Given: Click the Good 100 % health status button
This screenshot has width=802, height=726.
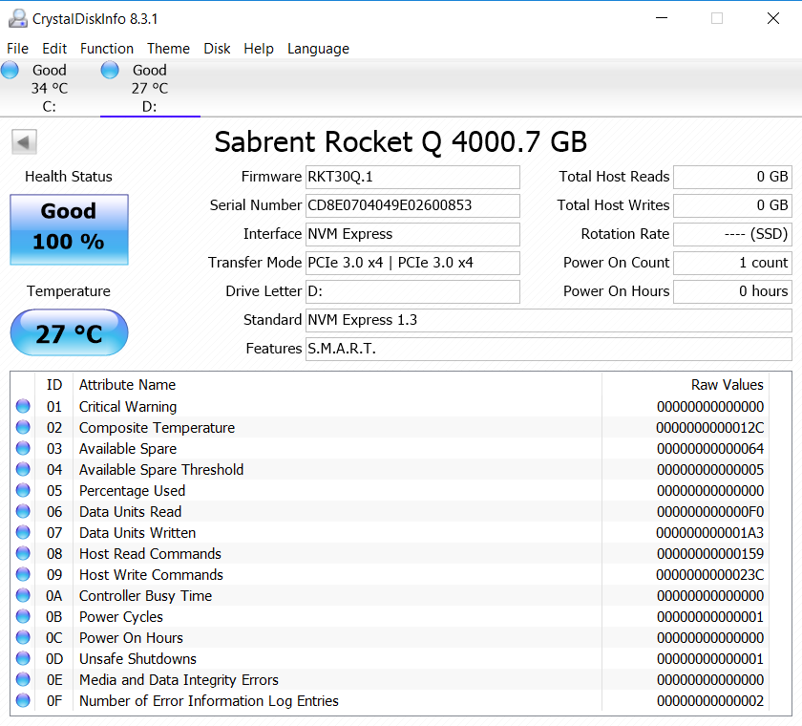Looking at the screenshot, I should click(x=69, y=229).
